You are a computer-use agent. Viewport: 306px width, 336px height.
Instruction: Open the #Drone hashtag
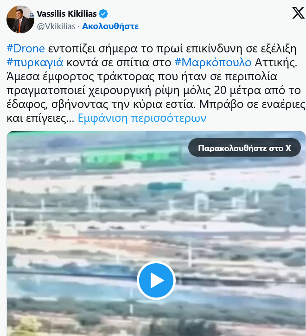[25, 48]
